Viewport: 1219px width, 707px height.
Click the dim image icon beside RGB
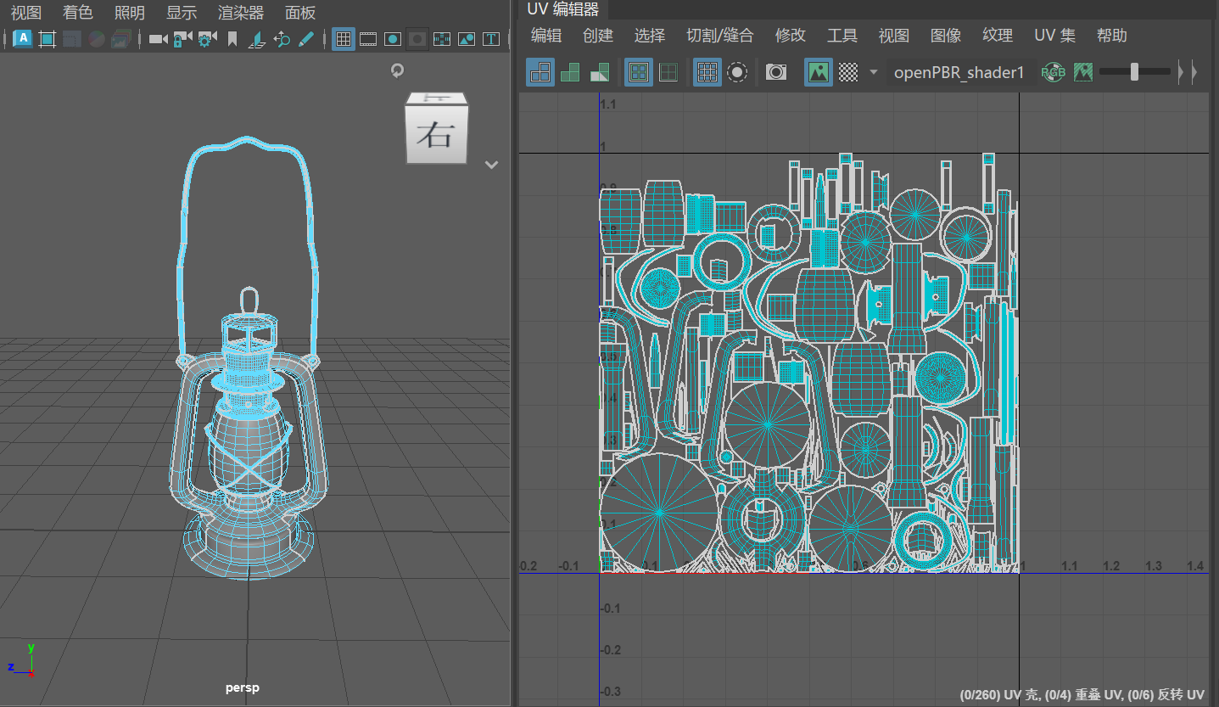(1082, 72)
